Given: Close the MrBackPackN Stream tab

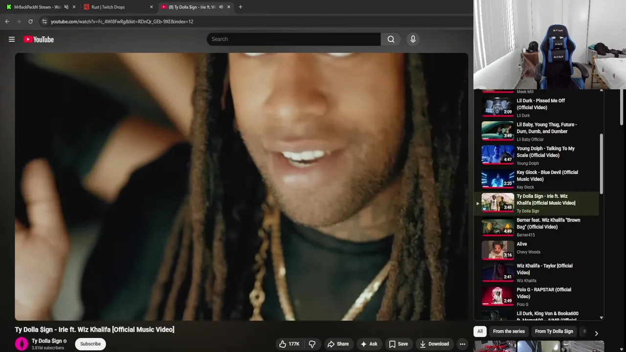Looking at the screenshot, I should click(74, 7).
